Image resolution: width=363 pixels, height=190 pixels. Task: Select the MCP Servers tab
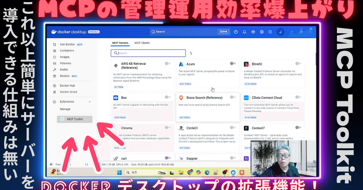click(120, 43)
